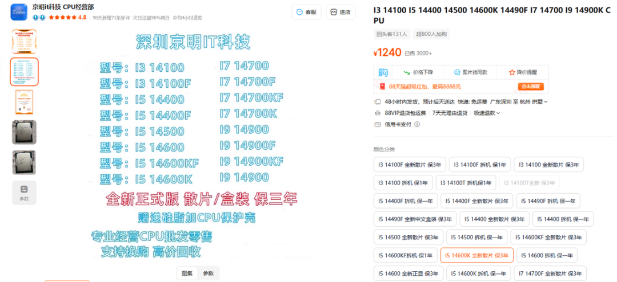Click the orange star rating 4.8

point(67,18)
